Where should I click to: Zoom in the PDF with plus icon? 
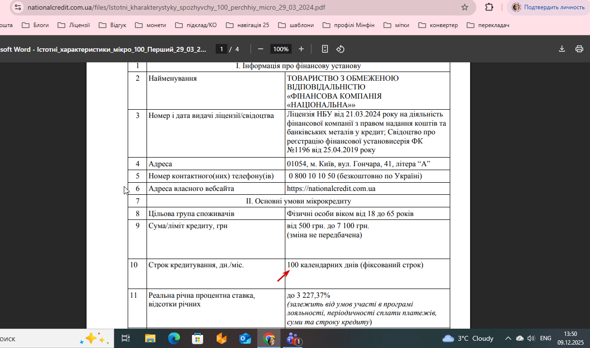click(301, 49)
